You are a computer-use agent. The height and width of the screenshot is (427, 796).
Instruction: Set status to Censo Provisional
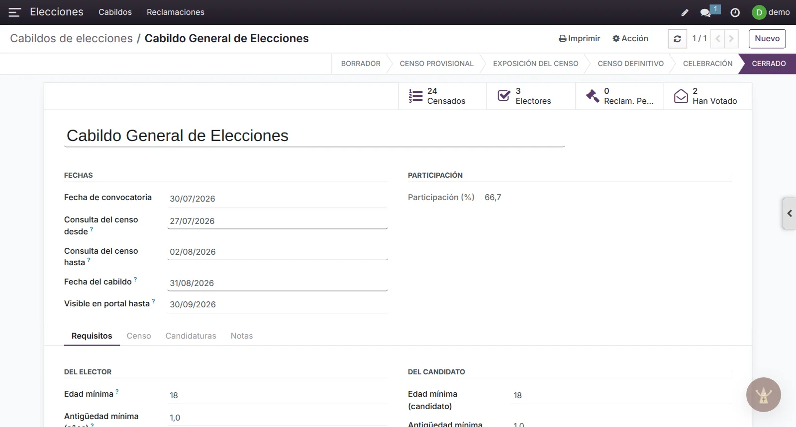(437, 64)
